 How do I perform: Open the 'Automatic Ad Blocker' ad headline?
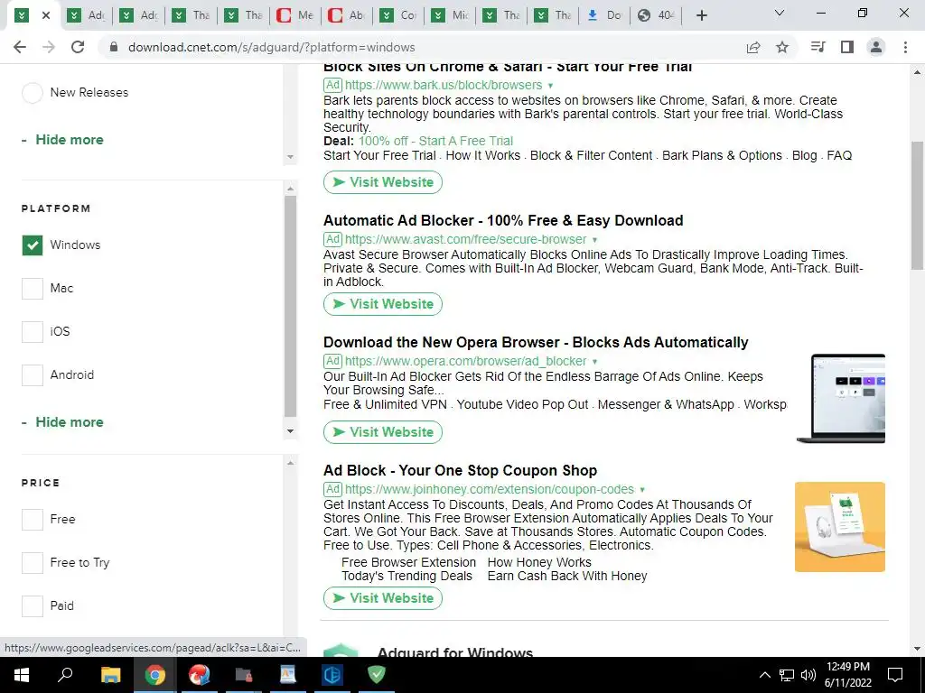point(503,220)
